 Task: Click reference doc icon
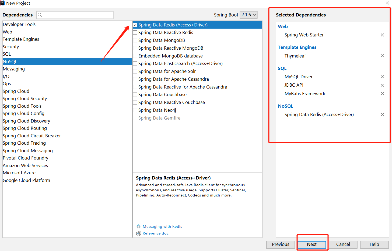[138, 233]
